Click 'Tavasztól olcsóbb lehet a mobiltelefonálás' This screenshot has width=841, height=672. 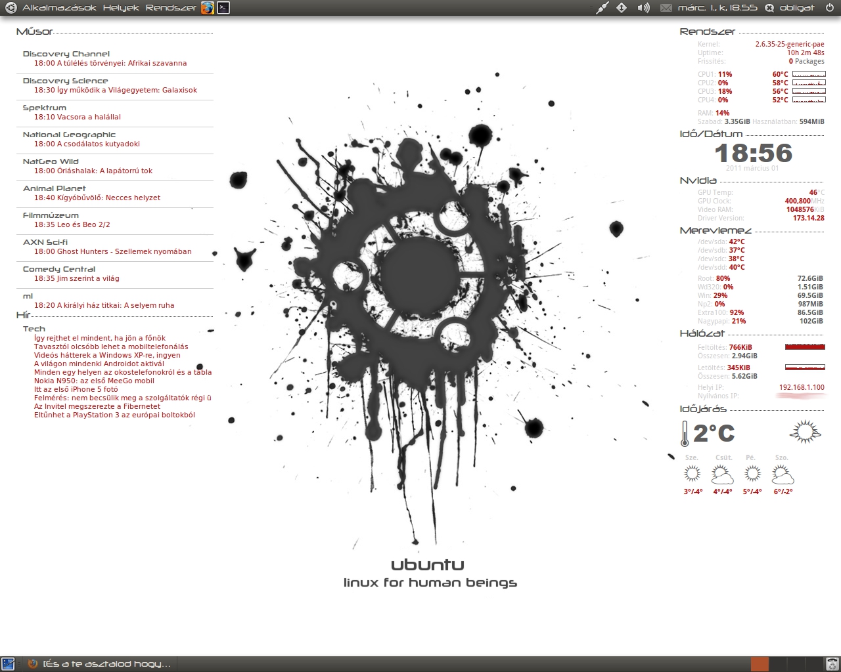[111, 346]
